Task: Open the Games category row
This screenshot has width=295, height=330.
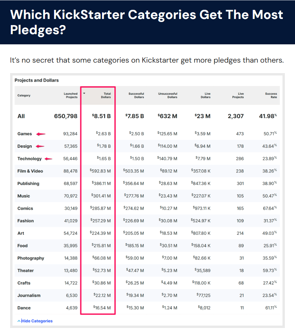Action: point(25,134)
